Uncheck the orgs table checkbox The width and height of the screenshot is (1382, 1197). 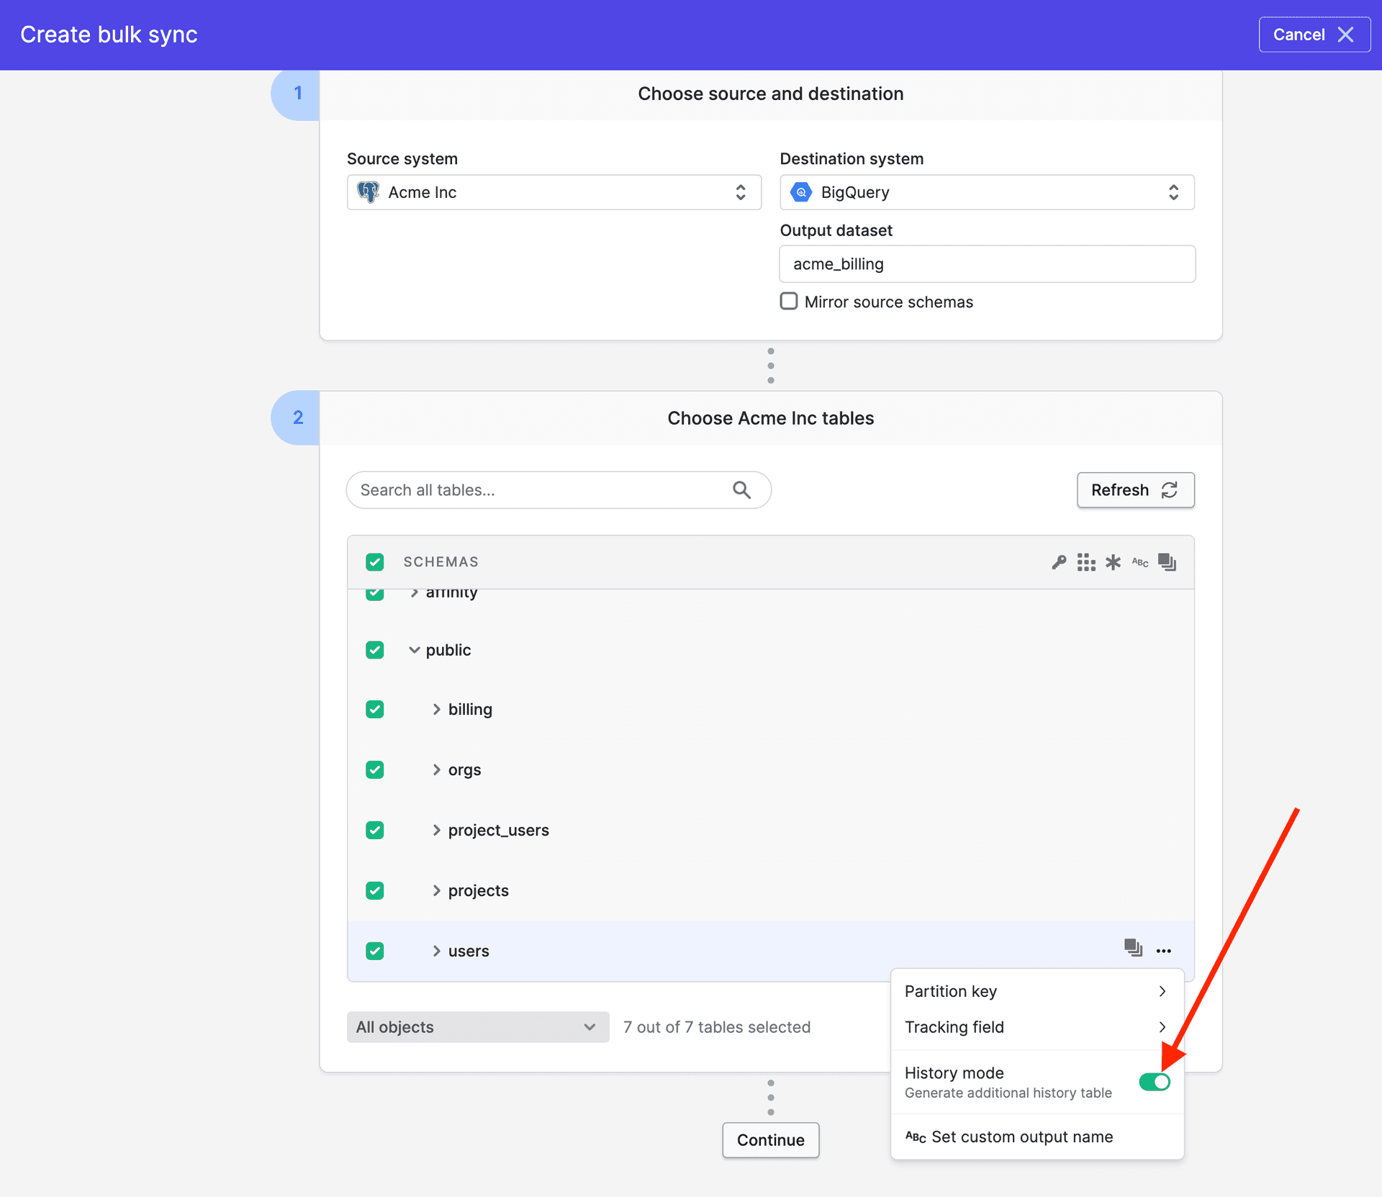click(374, 769)
